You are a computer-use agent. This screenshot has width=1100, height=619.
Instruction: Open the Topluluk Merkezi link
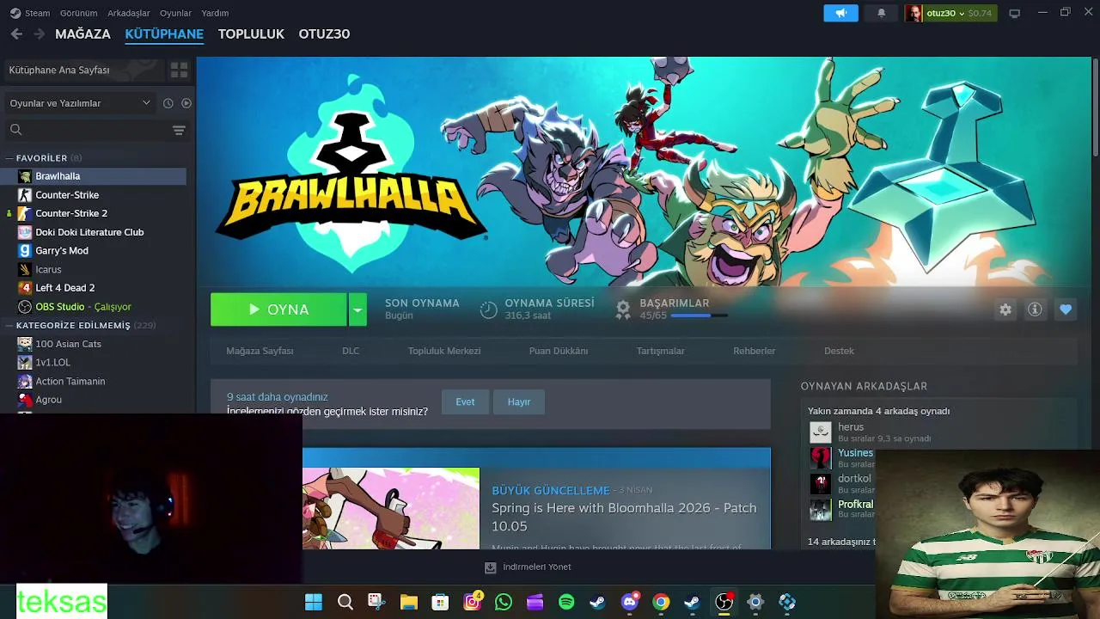444,351
